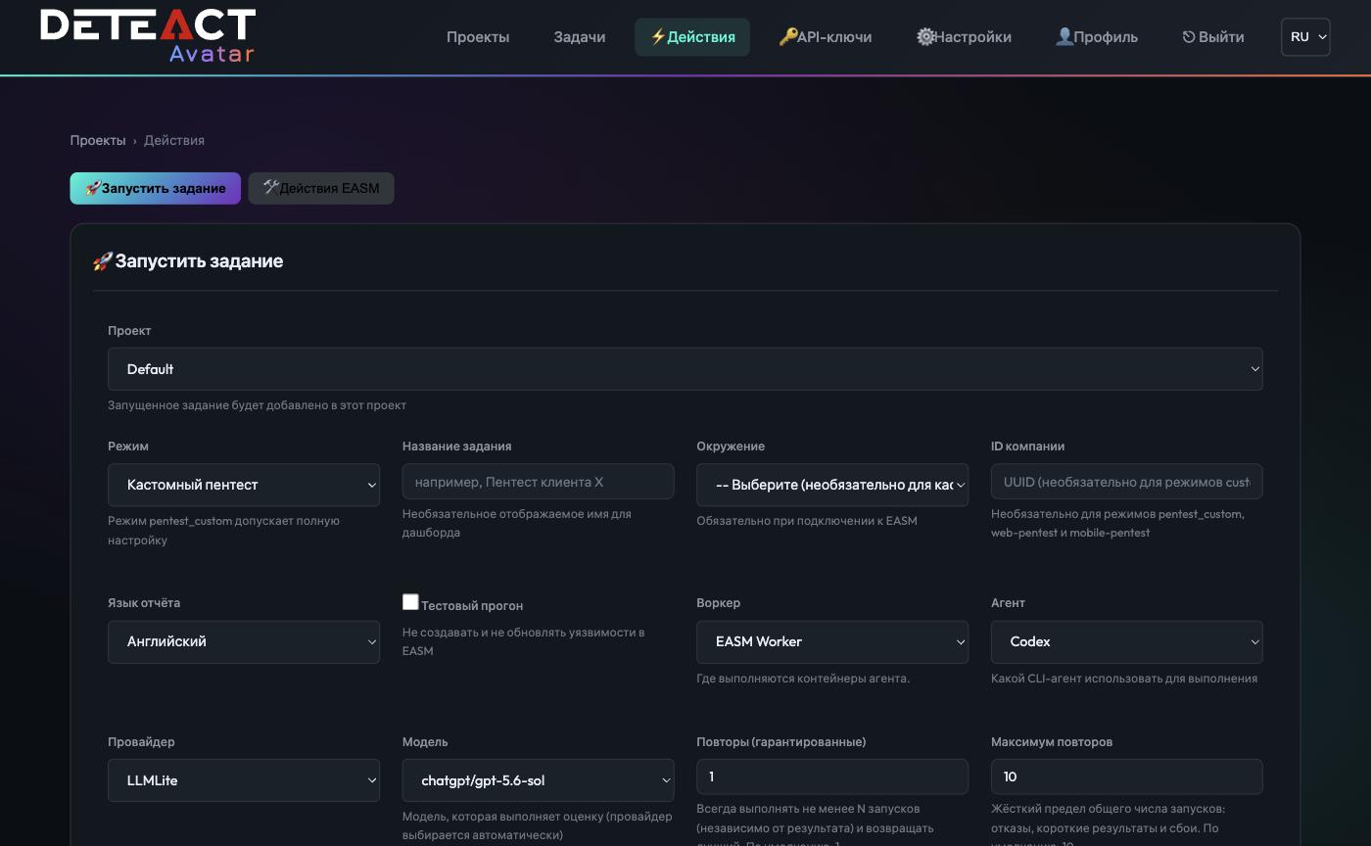Click the key icon beside API-ключи
Image resolution: width=1371 pixels, height=846 pixels.
tap(788, 37)
